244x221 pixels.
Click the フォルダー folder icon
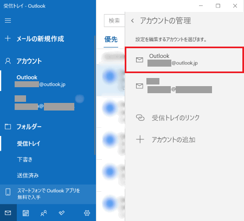(x=8, y=127)
